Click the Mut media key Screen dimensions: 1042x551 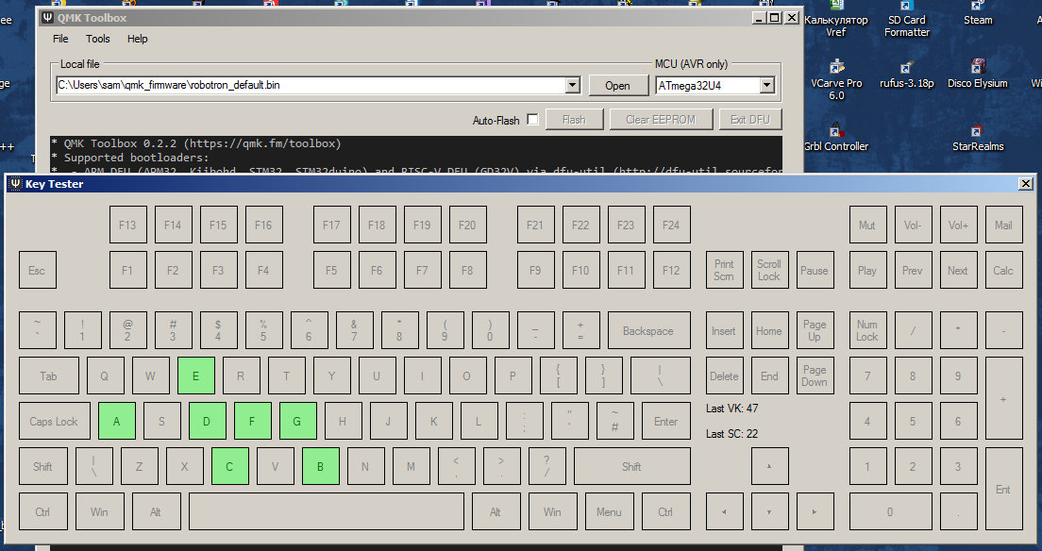867,225
